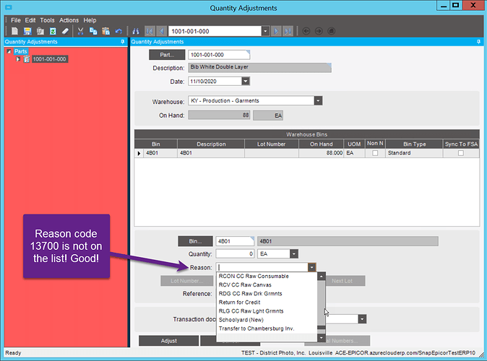Click the reason list scrollbar thumb
This screenshot has height=361, width=487.
click(x=322, y=328)
